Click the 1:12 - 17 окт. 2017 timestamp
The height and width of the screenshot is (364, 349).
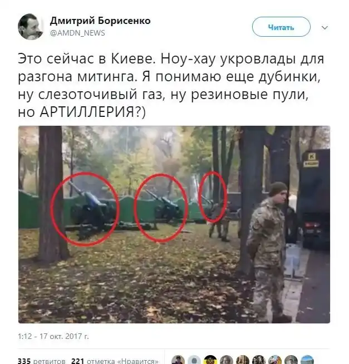[53, 336]
